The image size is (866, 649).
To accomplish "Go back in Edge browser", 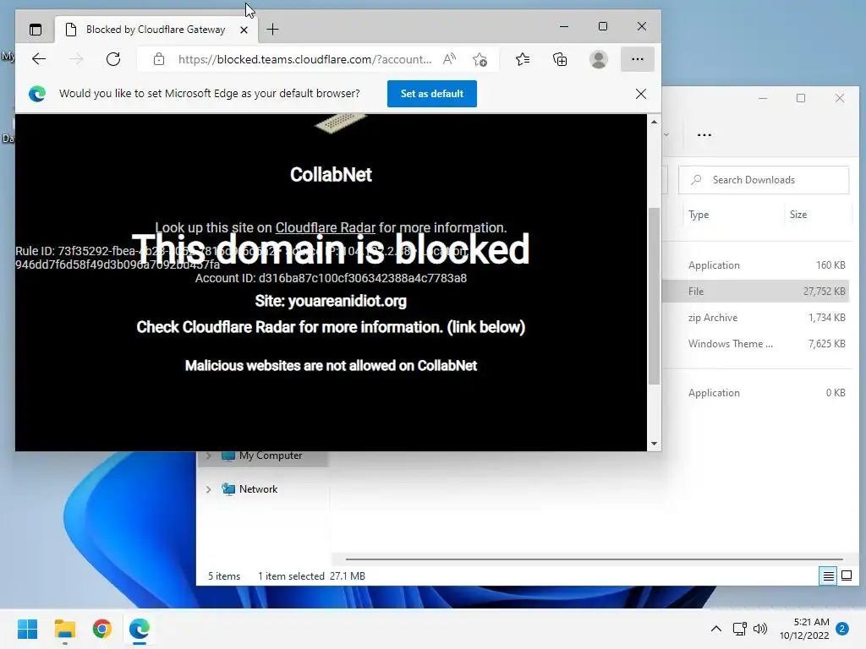I will click(39, 59).
